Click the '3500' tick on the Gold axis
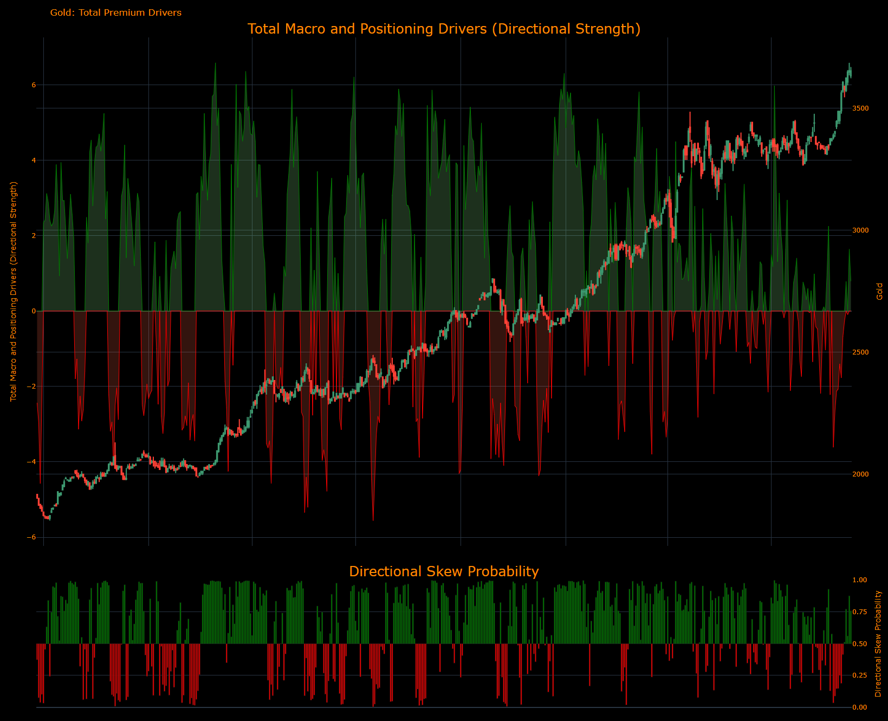Screen dimensions: 888x721 [861, 108]
